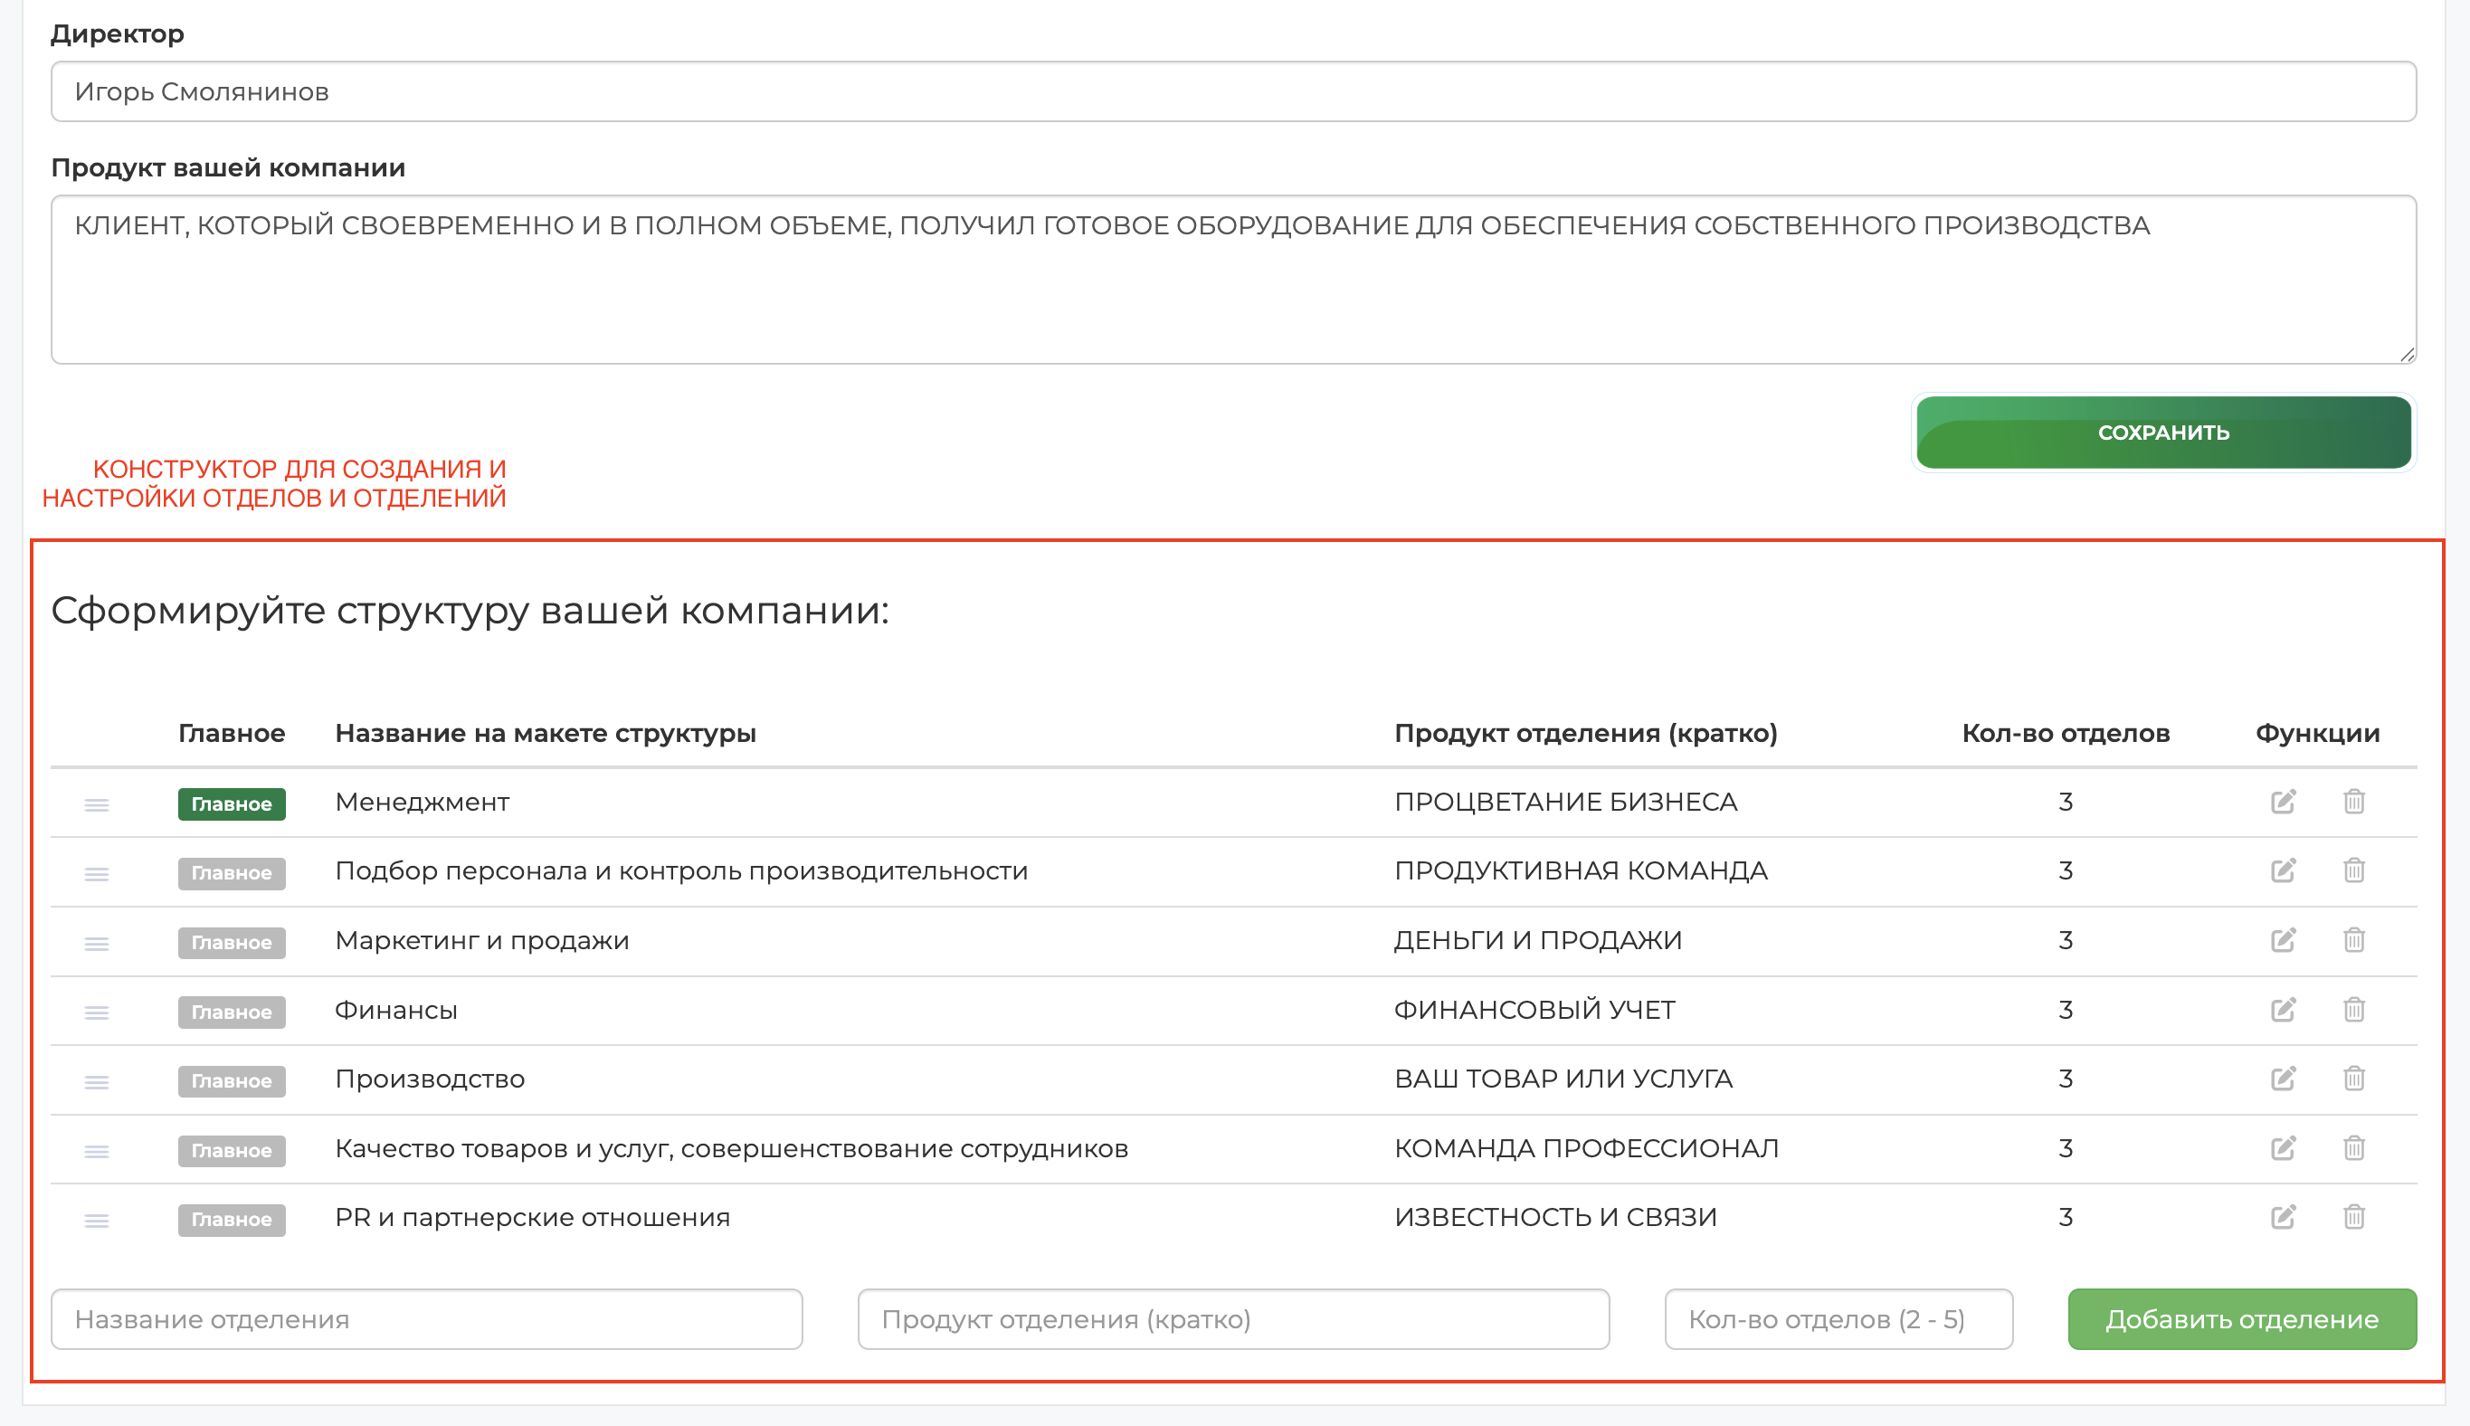Image resolution: width=2470 pixels, height=1426 pixels.
Task: Click the textarea resize grip corner
Action: pyautogui.click(x=2408, y=355)
